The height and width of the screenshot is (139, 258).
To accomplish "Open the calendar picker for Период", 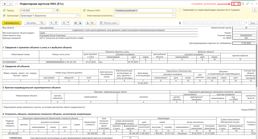I will [x=57, y=10].
